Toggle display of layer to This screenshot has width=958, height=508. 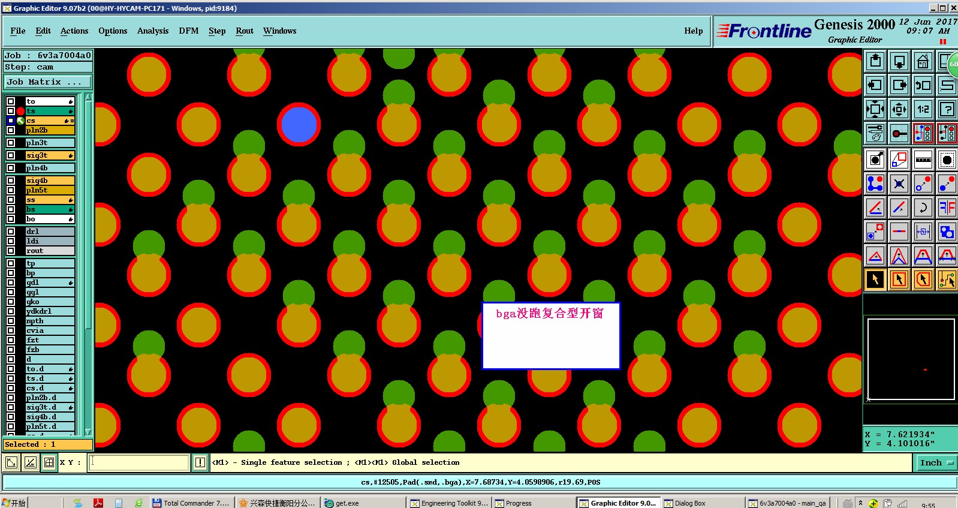click(11, 101)
